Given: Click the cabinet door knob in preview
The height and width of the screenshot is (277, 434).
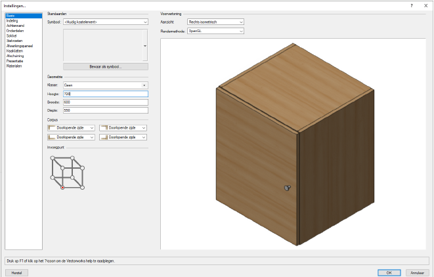Looking at the screenshot, I should [288, 188].
